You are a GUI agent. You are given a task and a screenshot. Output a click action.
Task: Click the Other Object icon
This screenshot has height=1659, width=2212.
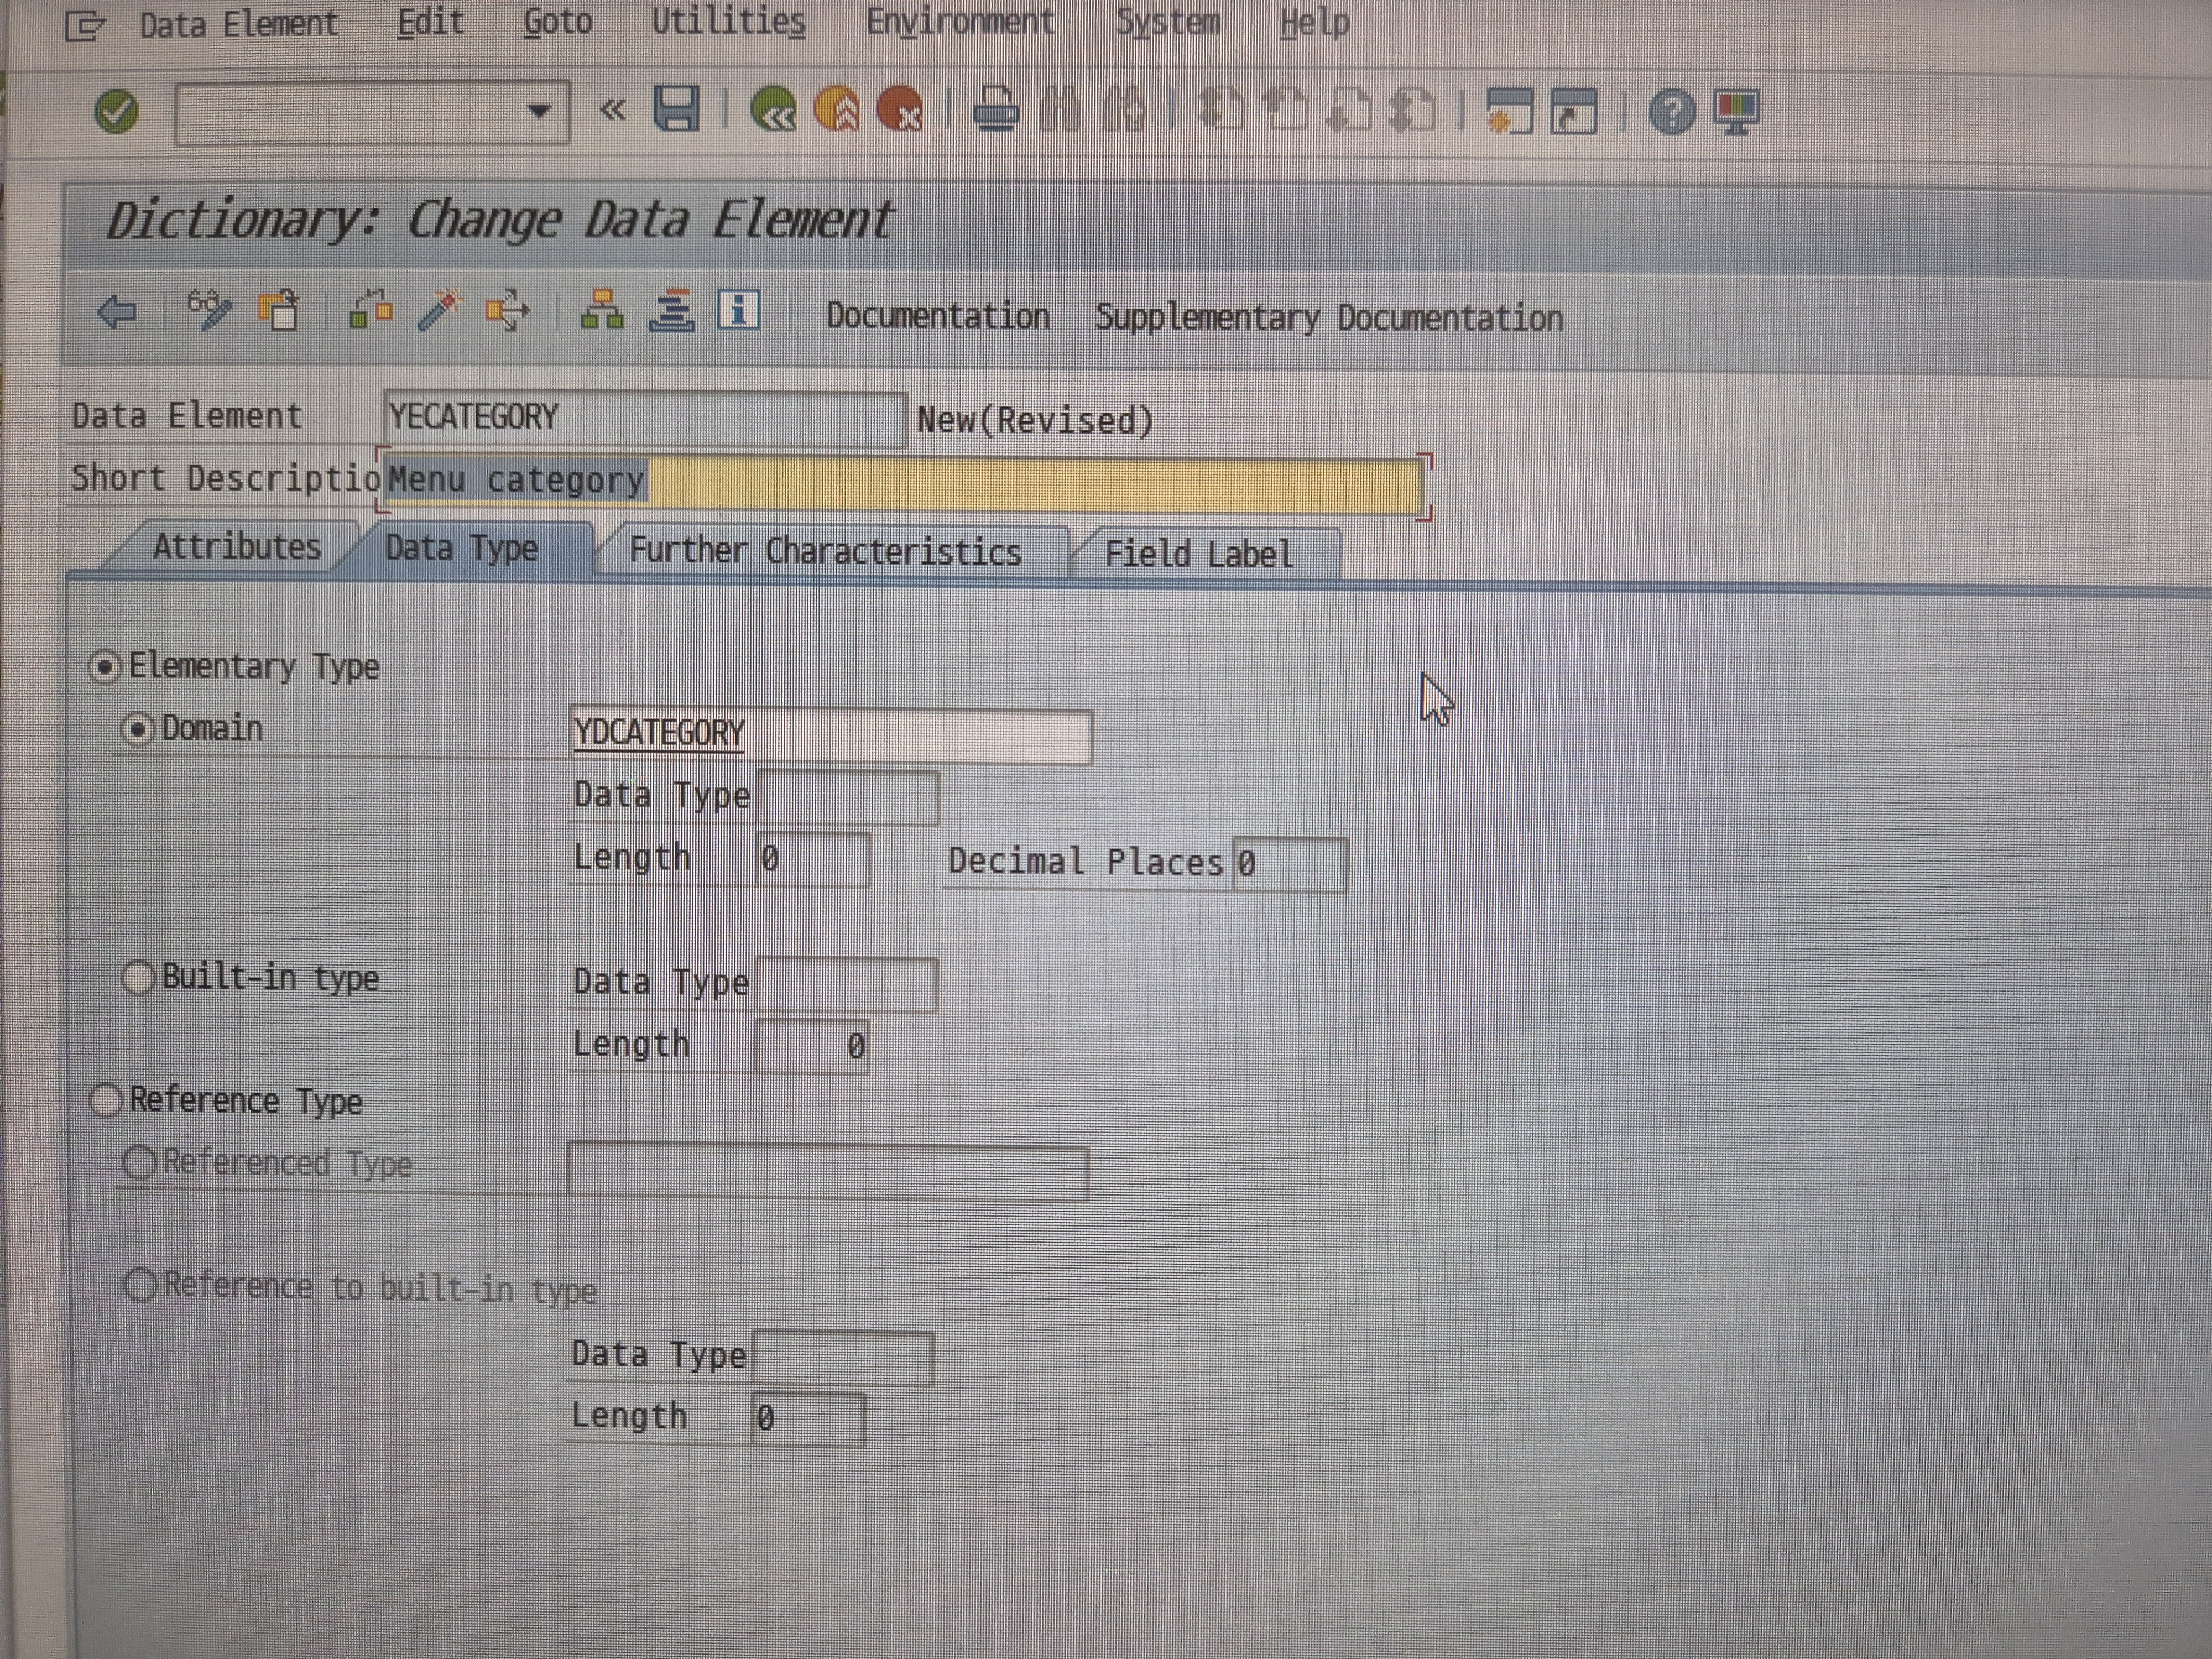pos(280,310)
